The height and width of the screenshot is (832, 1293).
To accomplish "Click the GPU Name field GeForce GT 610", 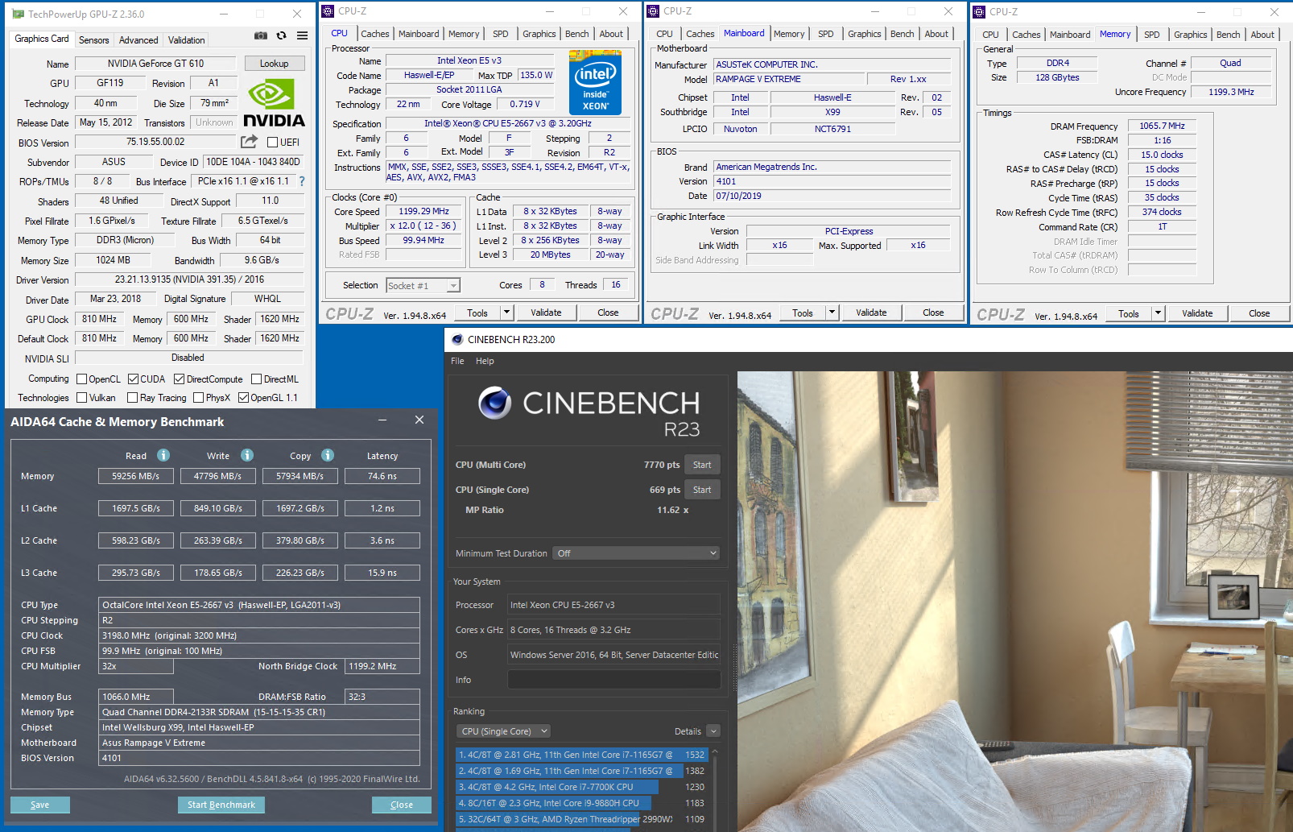I will [x=155, y=64].
